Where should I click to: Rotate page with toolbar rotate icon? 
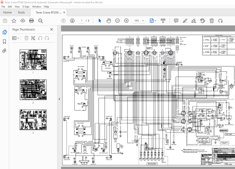[x=220, y=21]
